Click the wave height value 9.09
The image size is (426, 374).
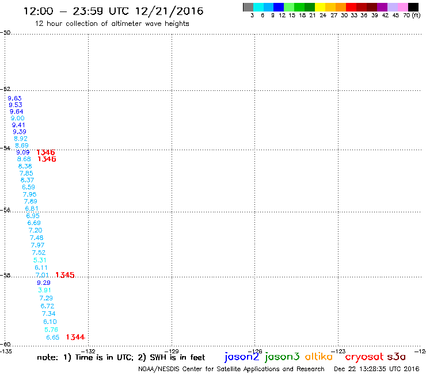(x=23, y=152)
